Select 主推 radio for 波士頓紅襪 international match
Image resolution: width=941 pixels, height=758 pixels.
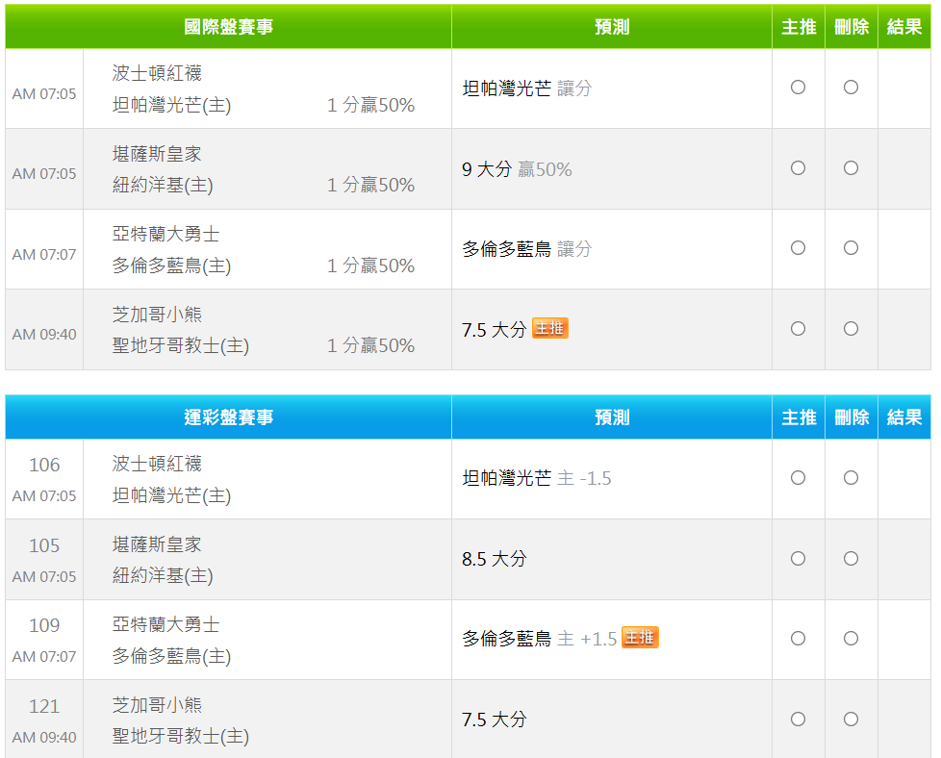click(x=798, y=87)
